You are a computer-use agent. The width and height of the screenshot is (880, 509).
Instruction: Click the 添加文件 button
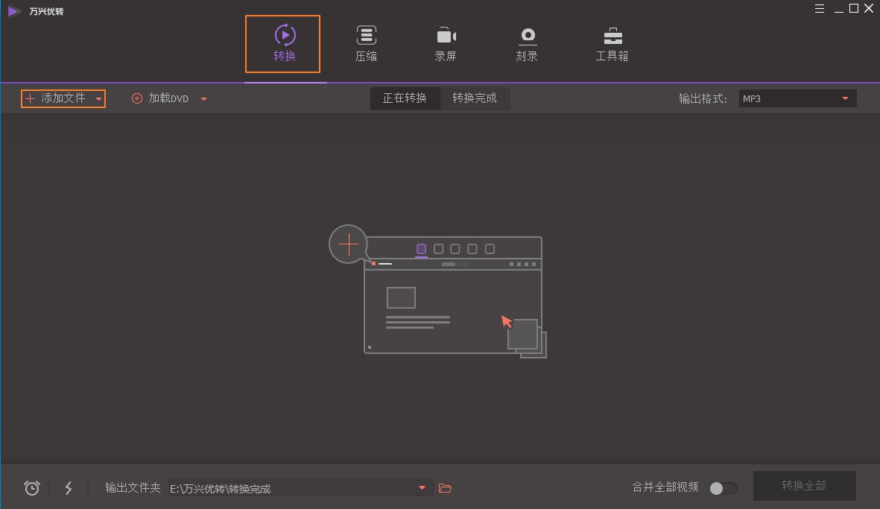[x=63, y=98]
